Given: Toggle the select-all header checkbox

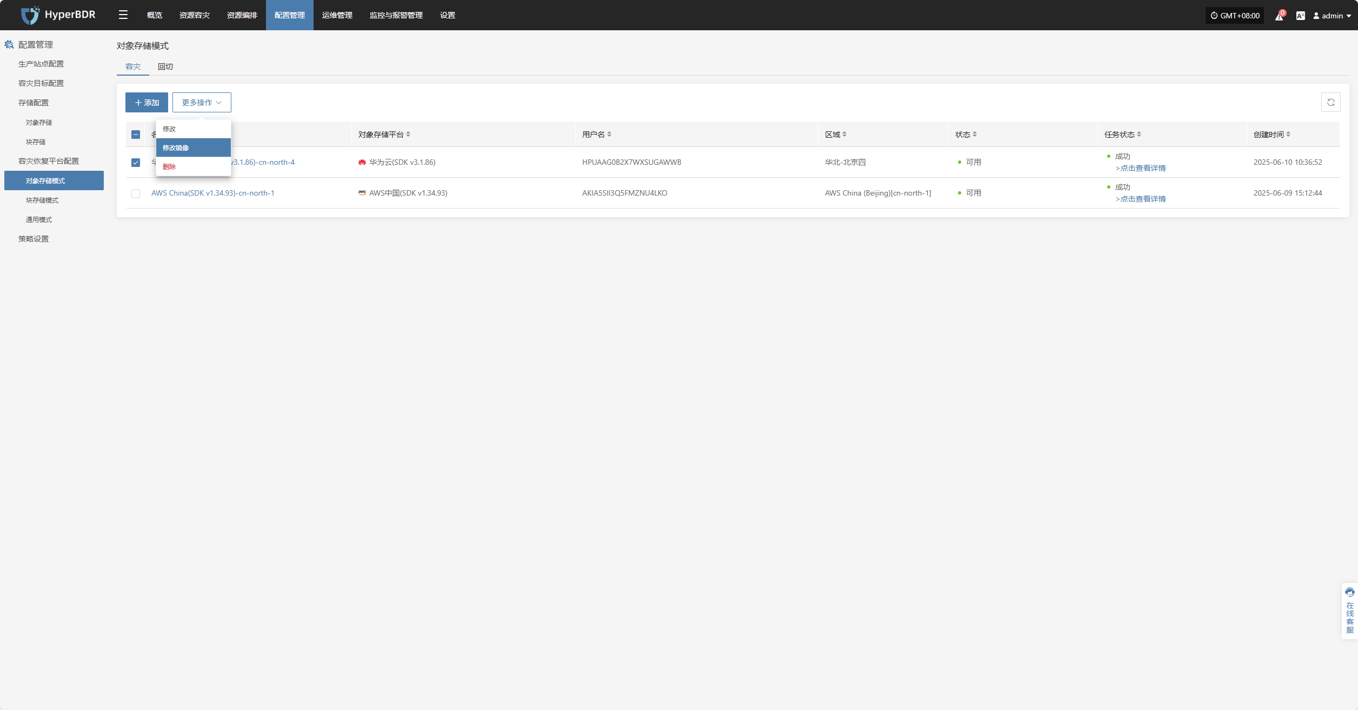Looking at the screenshot, I should click(x=136, y=135).
